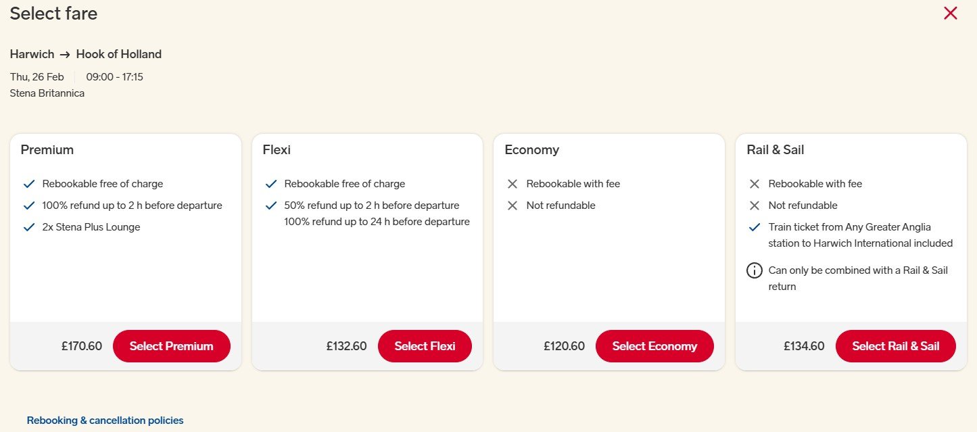Close the Select fare dialog
The width and height of the screenshot is (977, 432).
point(950,13)
